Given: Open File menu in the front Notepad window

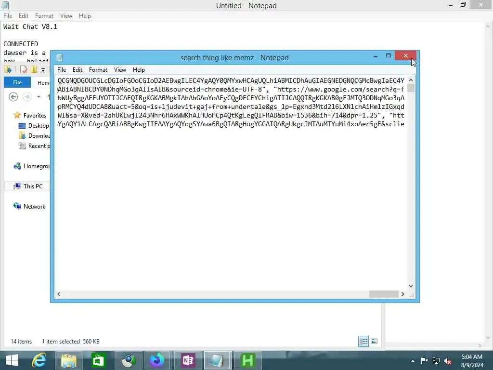Looking at the screenshot, I should [62, 70].
